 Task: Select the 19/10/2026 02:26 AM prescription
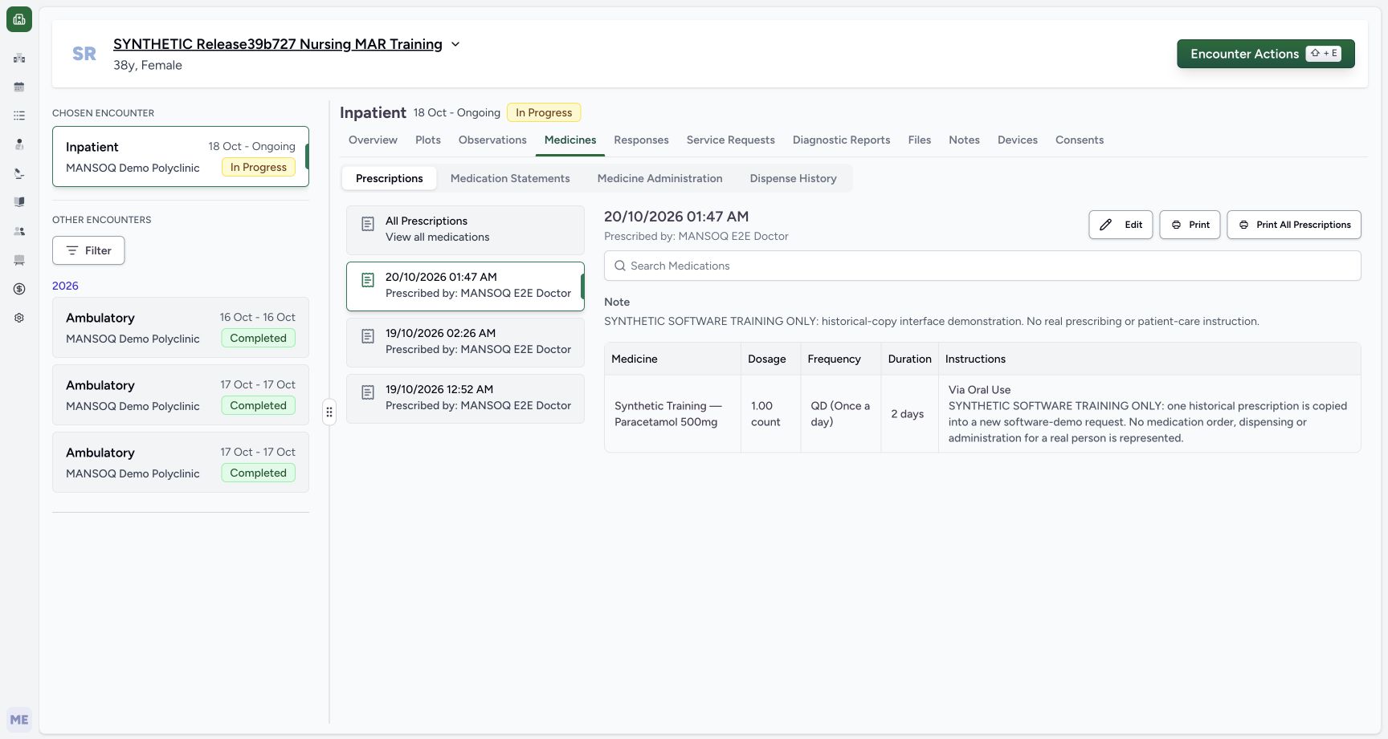click(465, 342)
